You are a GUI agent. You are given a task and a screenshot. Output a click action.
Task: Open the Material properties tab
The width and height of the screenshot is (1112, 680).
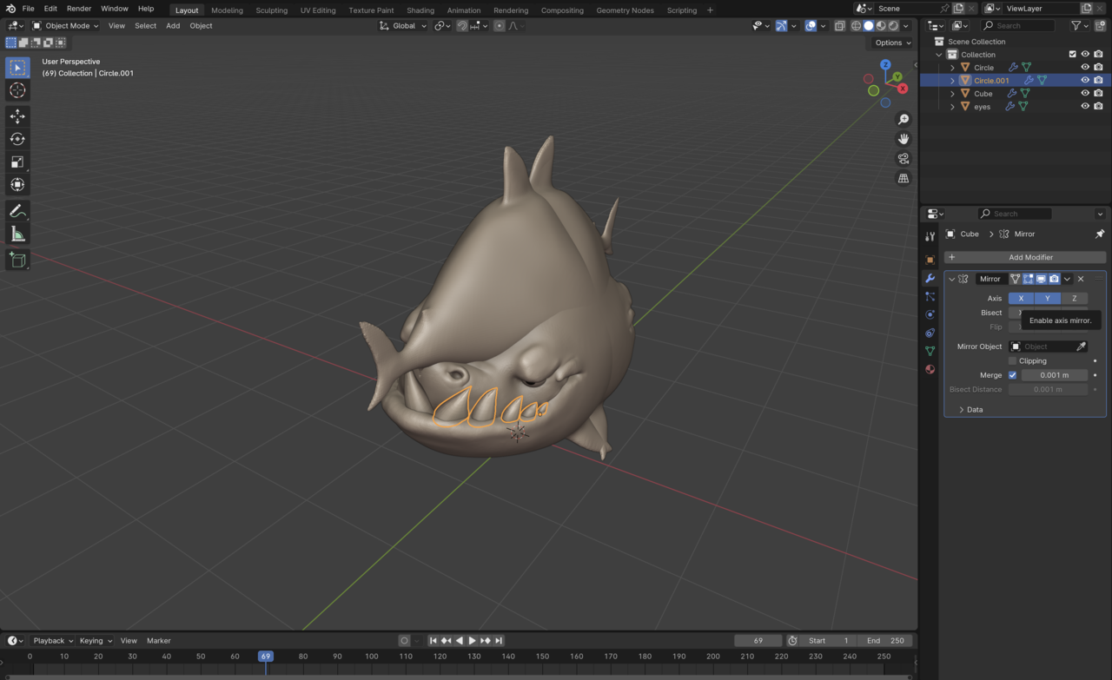pyautogui.click(x=930, y=370)
